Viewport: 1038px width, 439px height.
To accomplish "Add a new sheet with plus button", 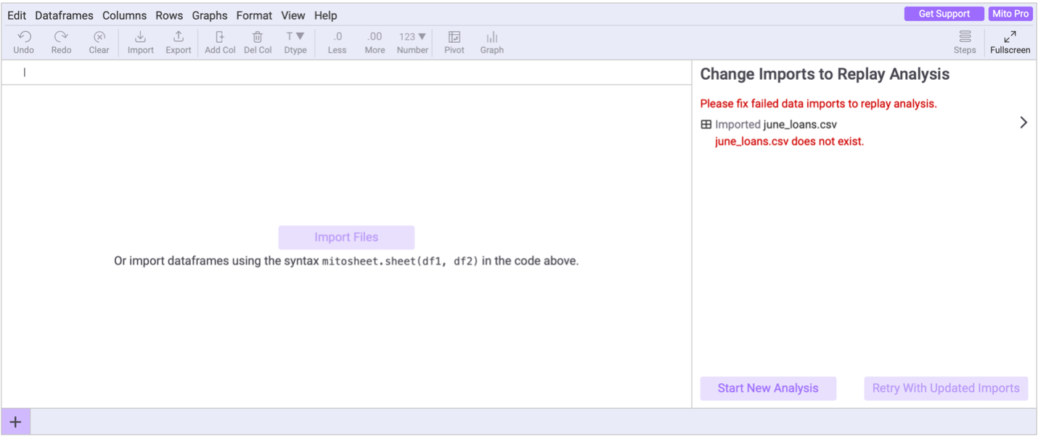I will click(15, 422).
